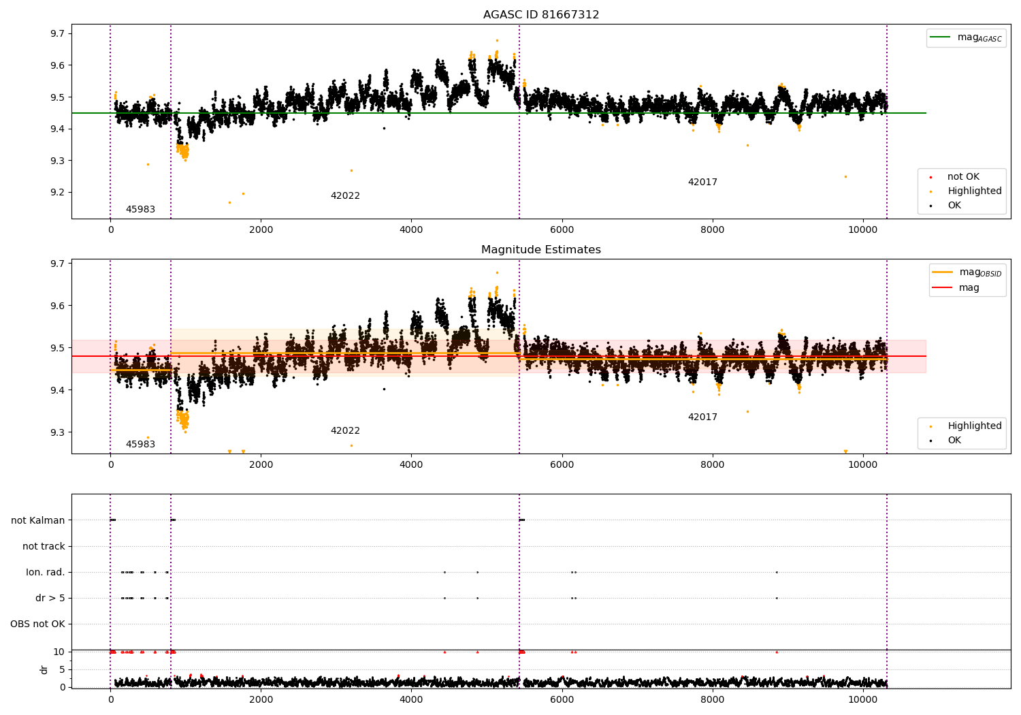Click the 9.7 tick on the Magnitude Estimates plot
The width and height of the screenshot is (1021, 715).
(57, 264)
